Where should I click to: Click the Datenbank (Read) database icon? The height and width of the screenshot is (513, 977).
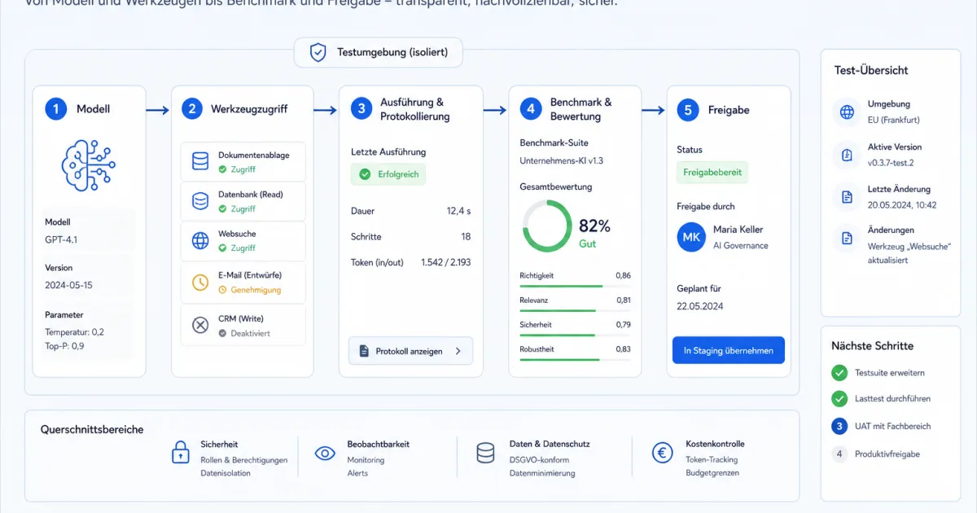tap(200, 201)
